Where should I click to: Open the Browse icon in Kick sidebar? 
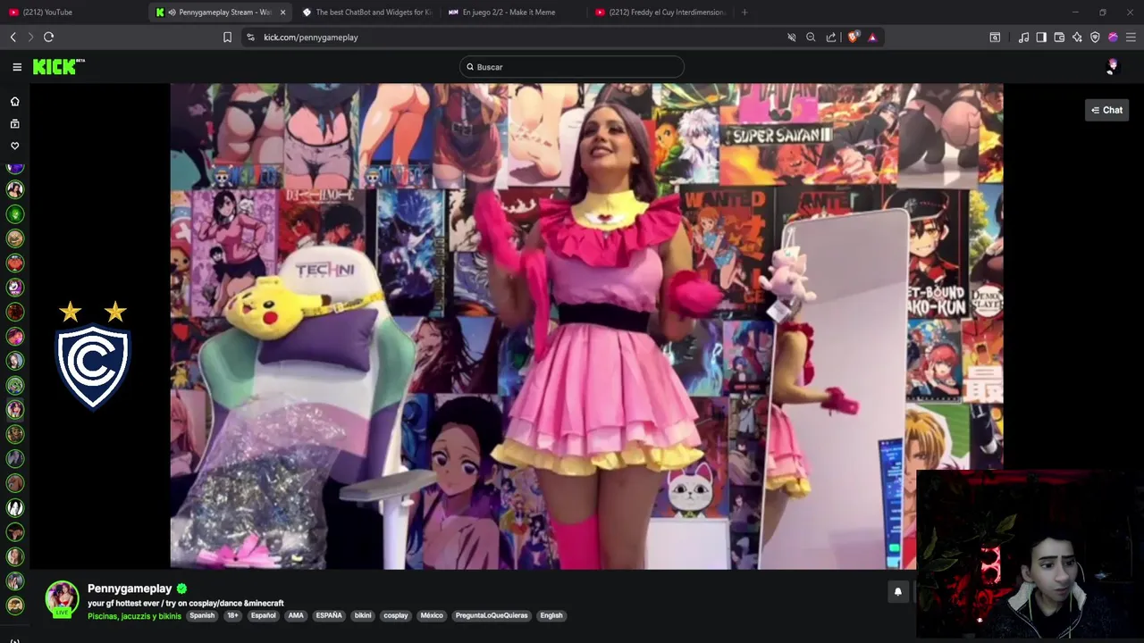[x=14, y=123]
